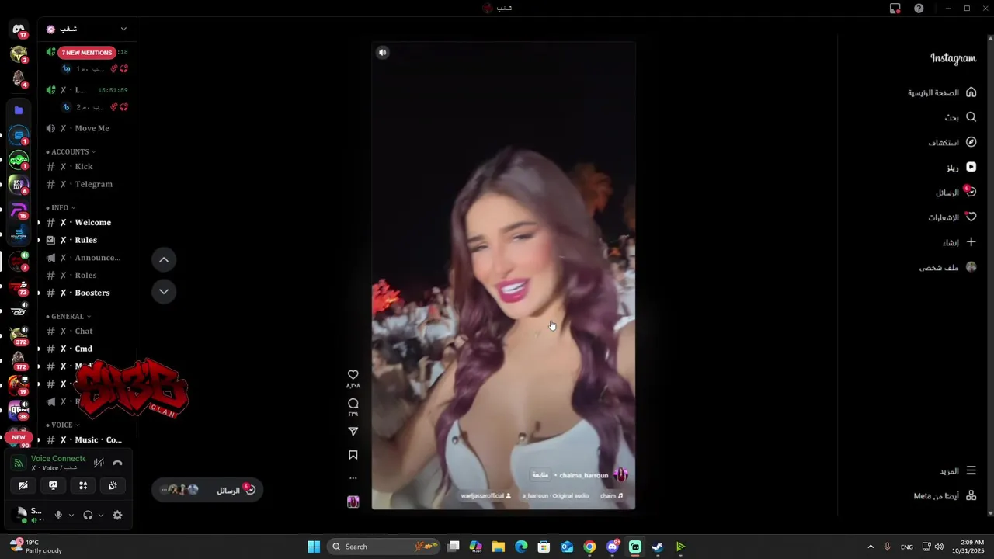Like the reel with the heart icon
This screenshot has height=559, width=994.
click(x=353, y=374)
